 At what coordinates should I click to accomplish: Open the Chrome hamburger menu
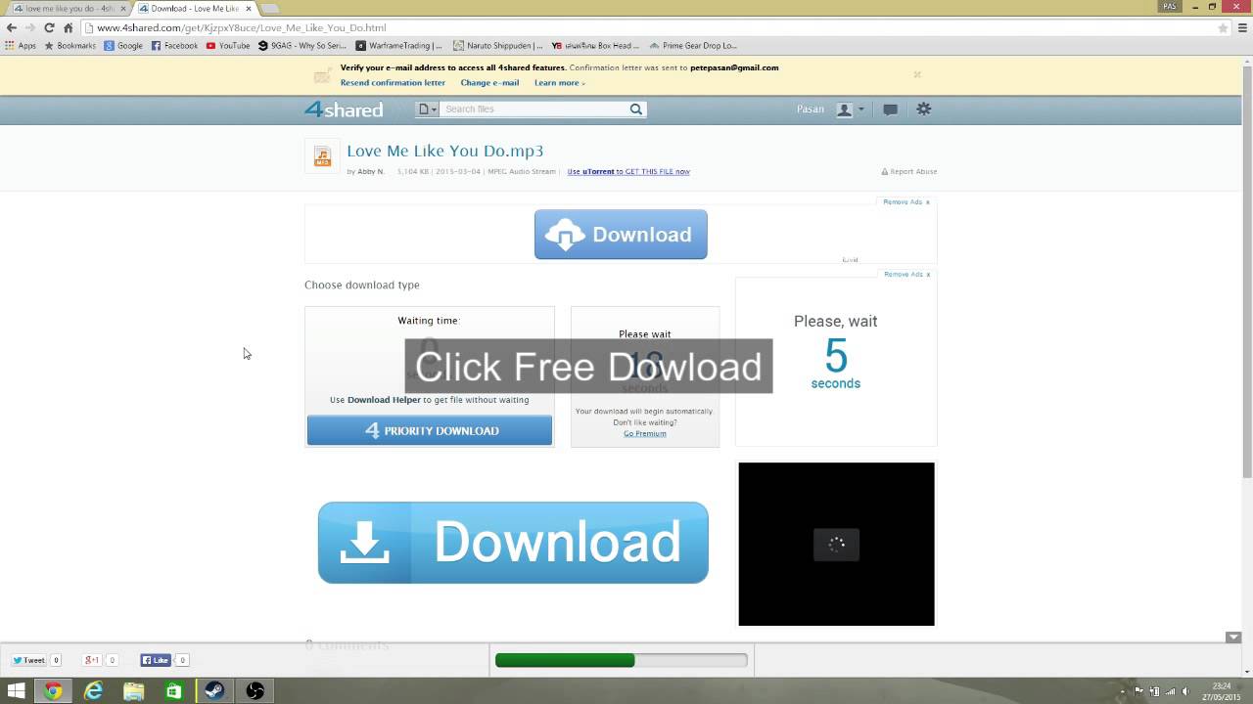tap(1241, 27)
